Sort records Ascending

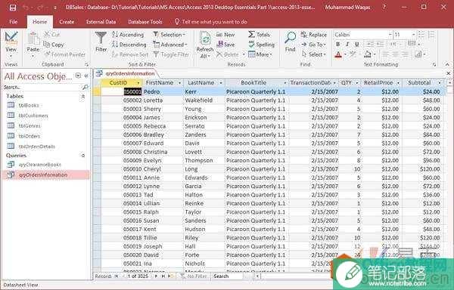tap(128, 35)
